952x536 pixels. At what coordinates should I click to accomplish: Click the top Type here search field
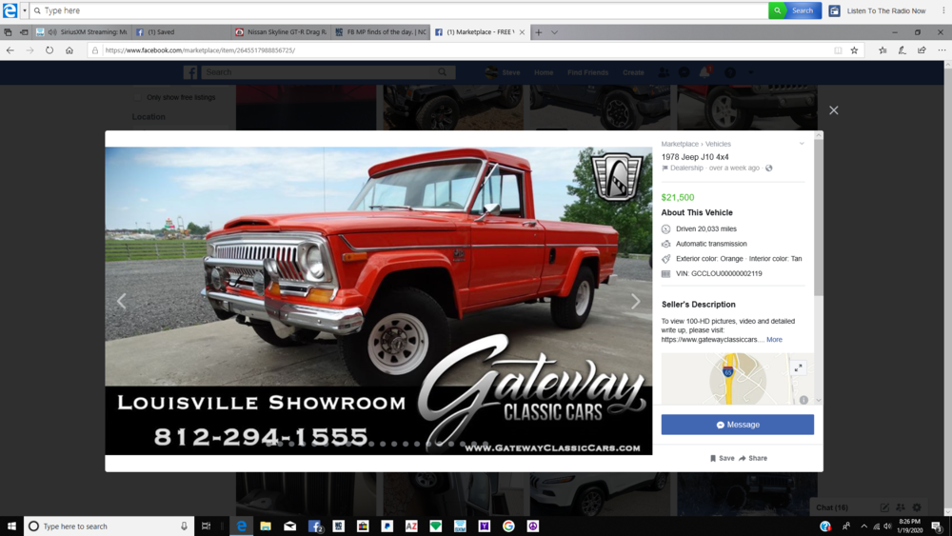[x=400, y=10]
